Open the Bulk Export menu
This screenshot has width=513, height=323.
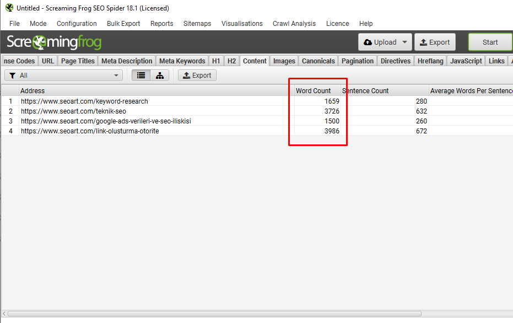(123, 24)
